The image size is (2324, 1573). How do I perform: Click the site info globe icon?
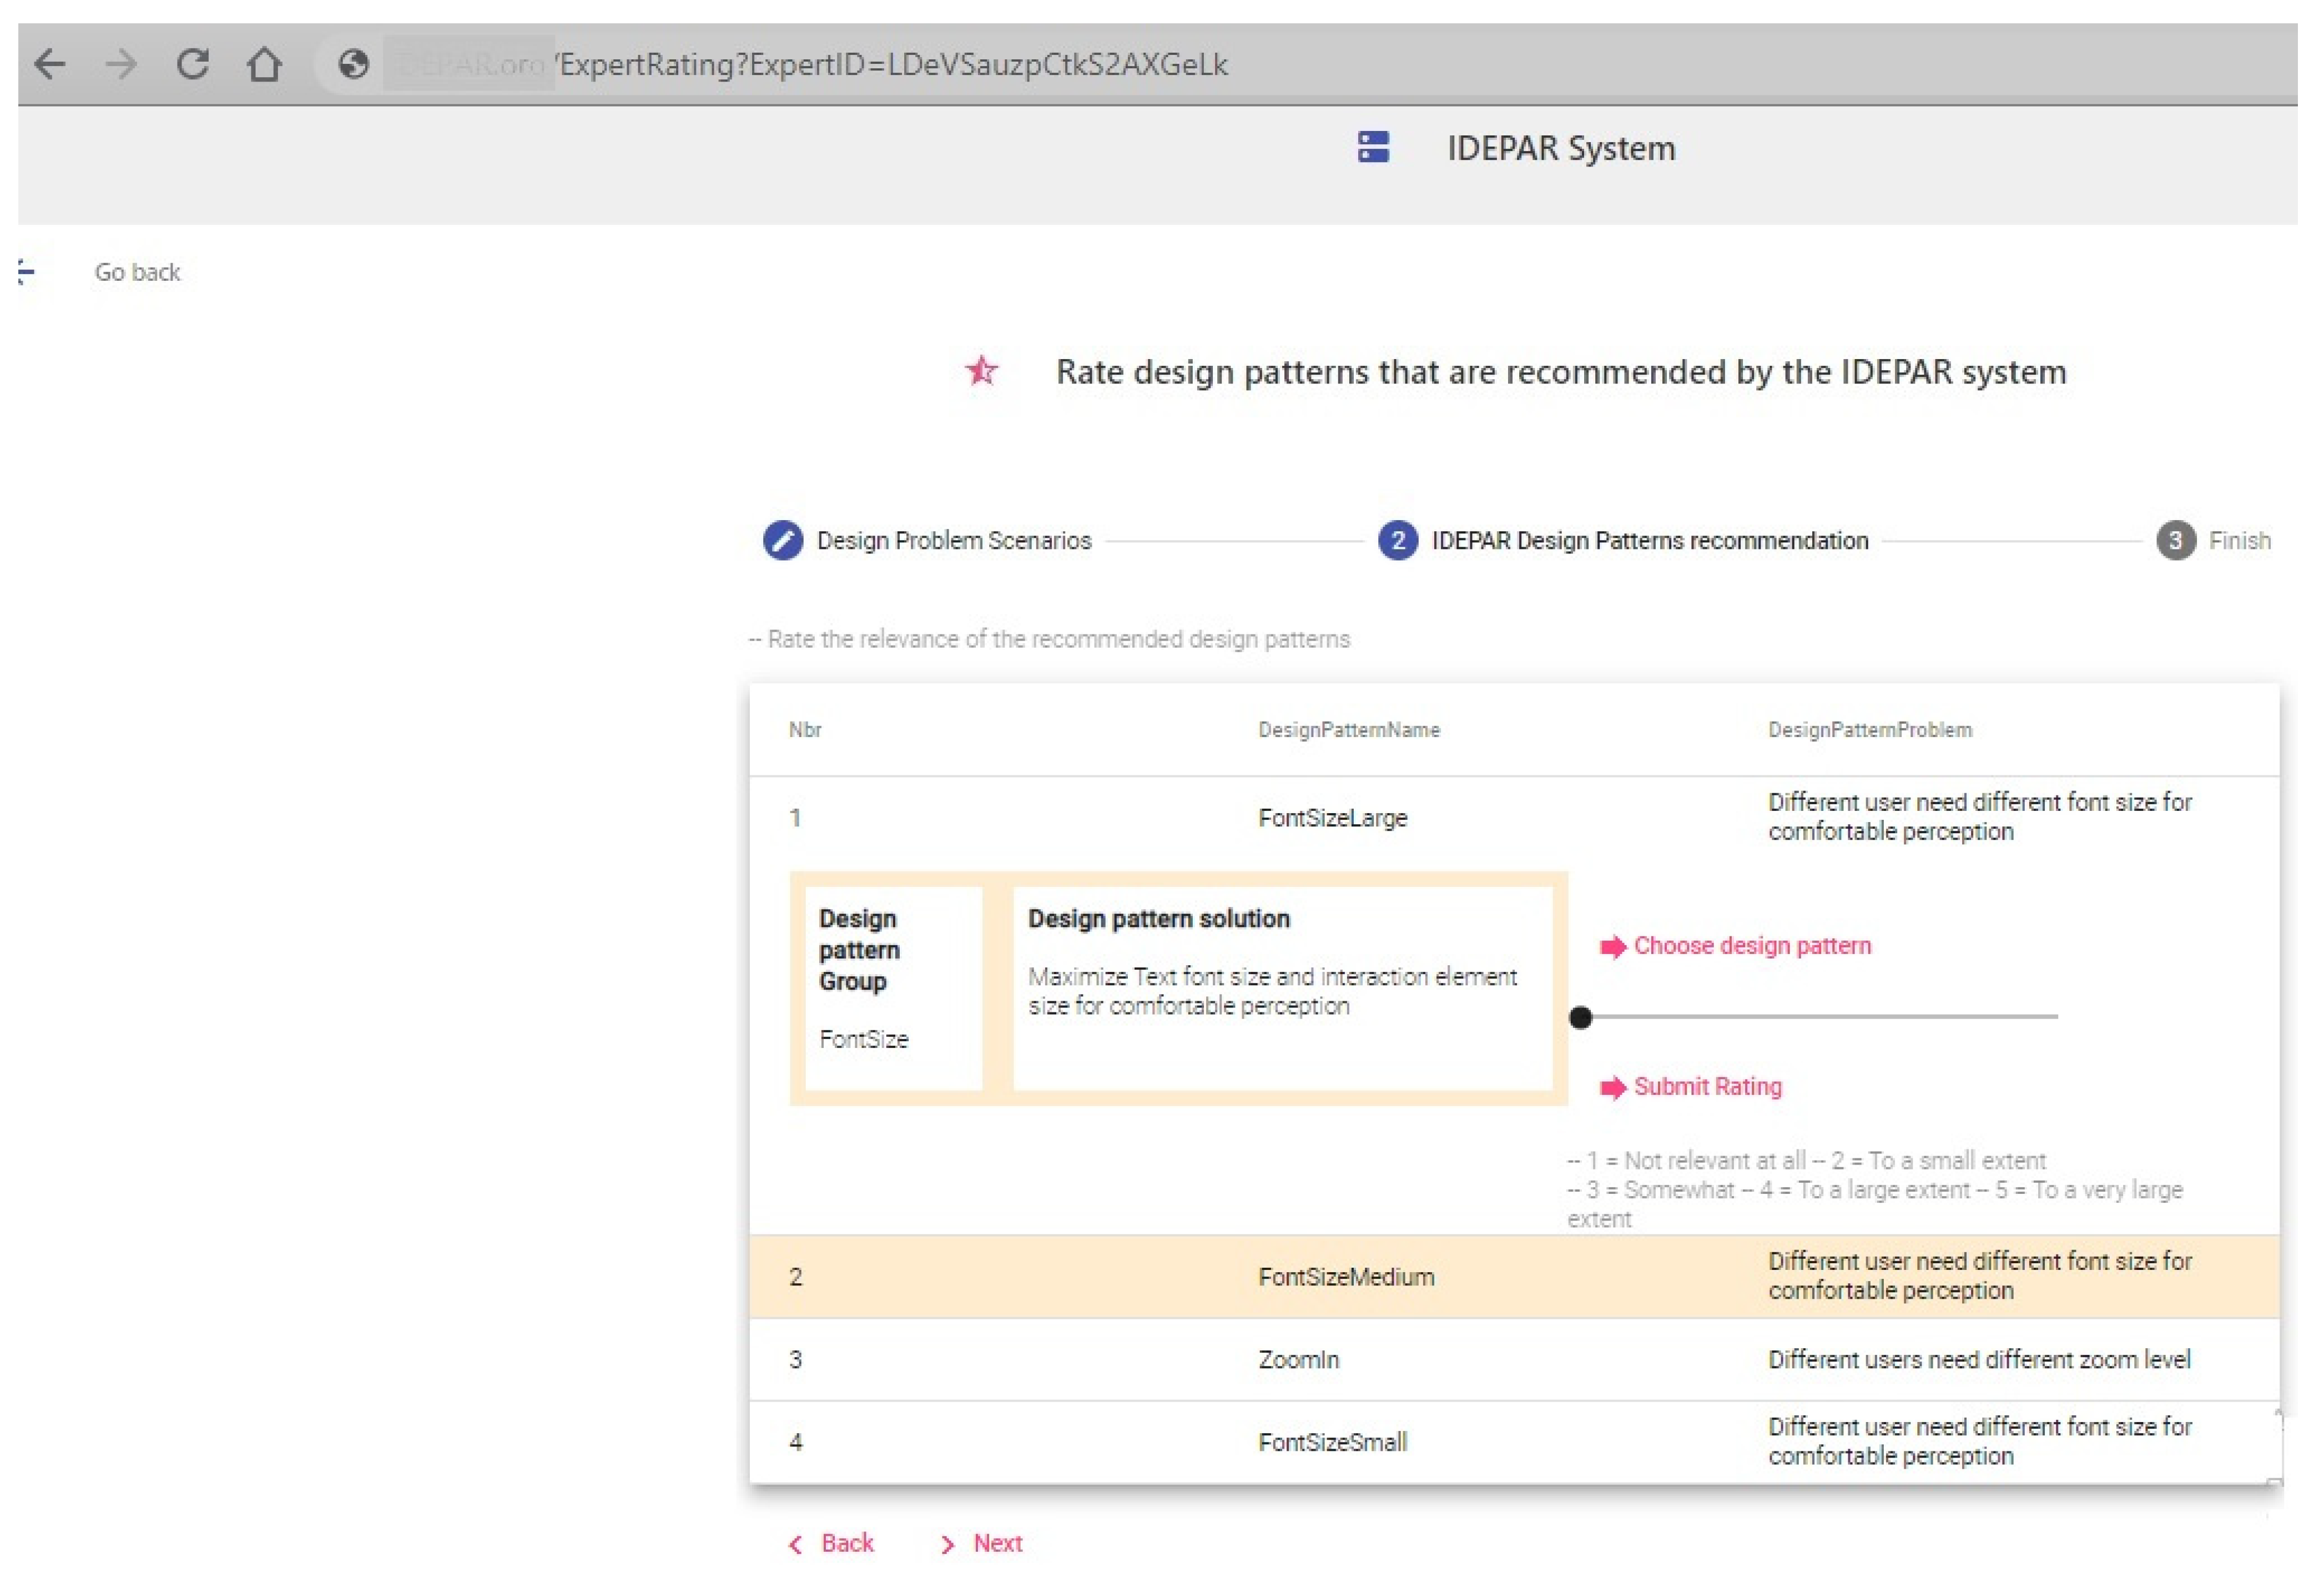tap(353, 64)
